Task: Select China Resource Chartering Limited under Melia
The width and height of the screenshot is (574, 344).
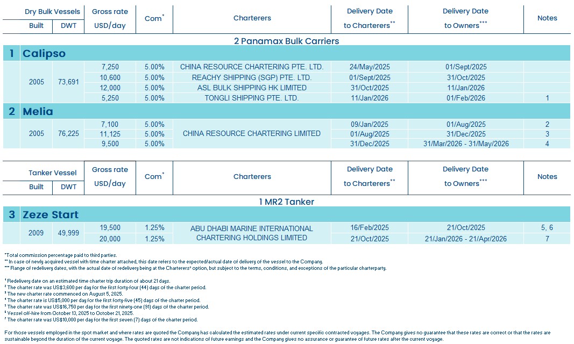Action: point(251,133)
